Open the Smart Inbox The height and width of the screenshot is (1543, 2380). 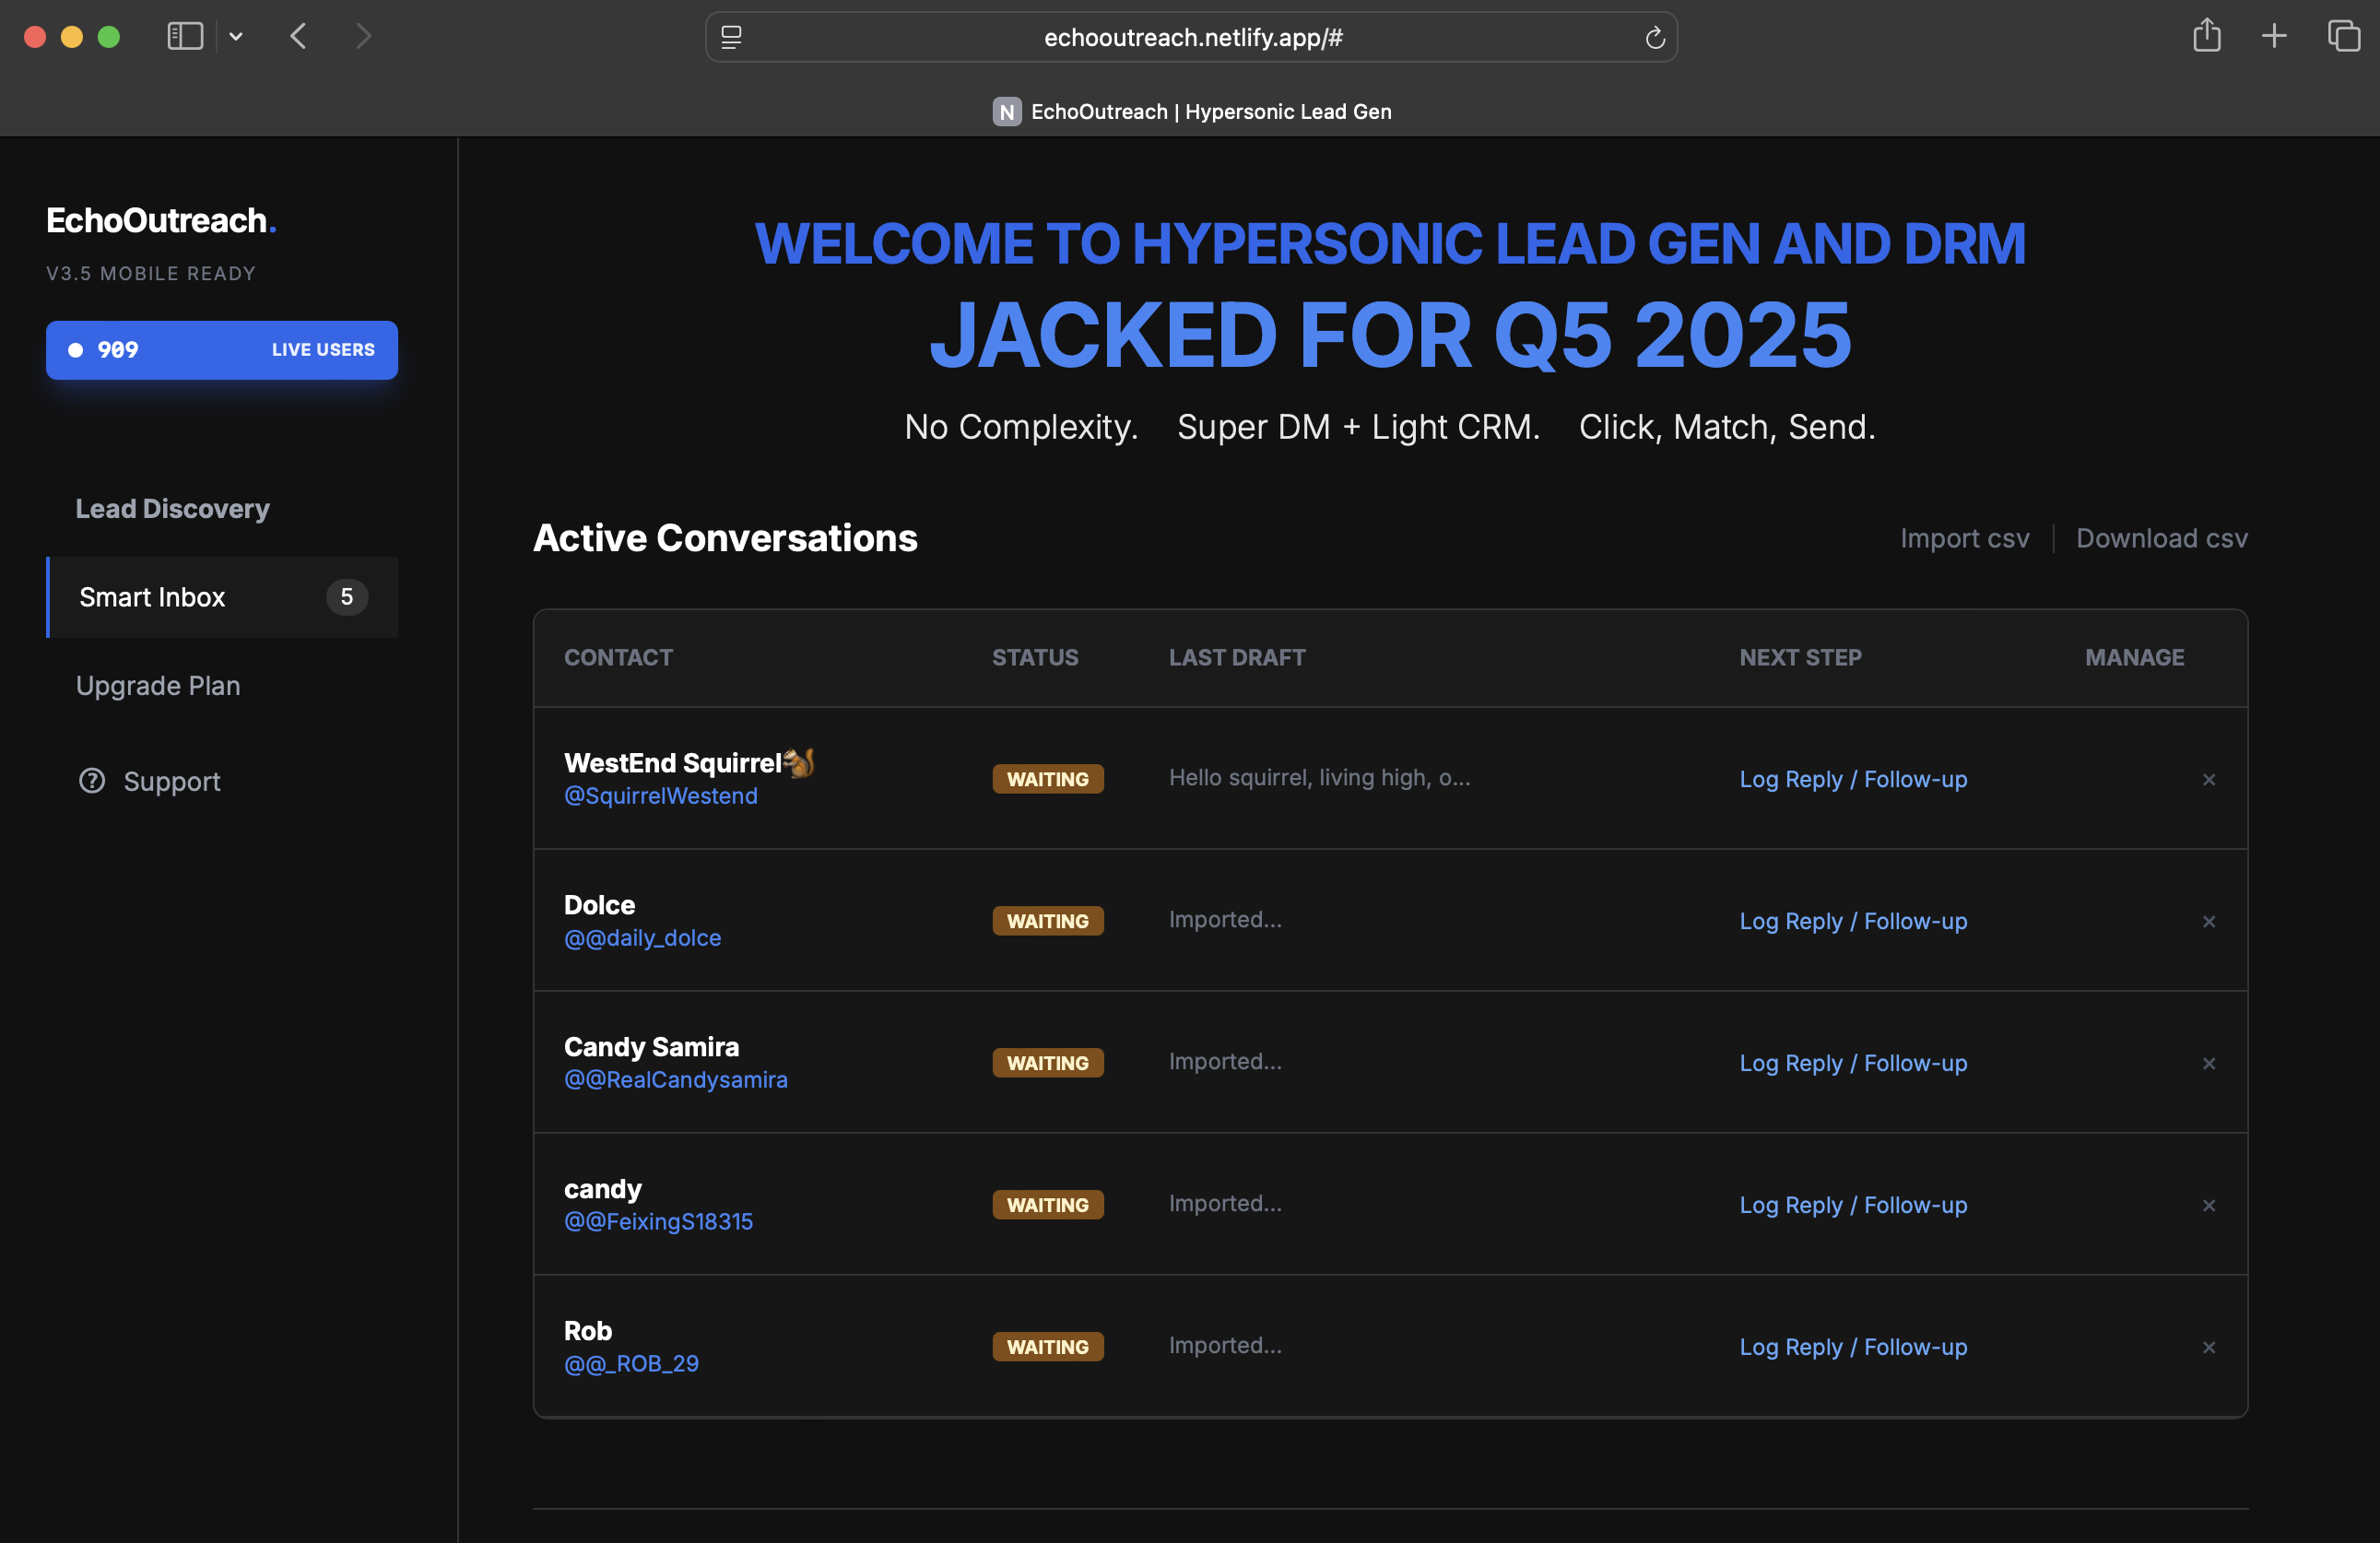tap(152, 597)
